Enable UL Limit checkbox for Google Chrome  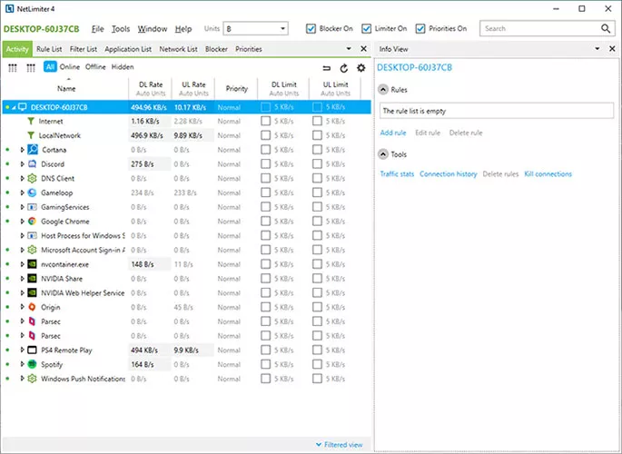pyautogui.click(x=317, y=222)
